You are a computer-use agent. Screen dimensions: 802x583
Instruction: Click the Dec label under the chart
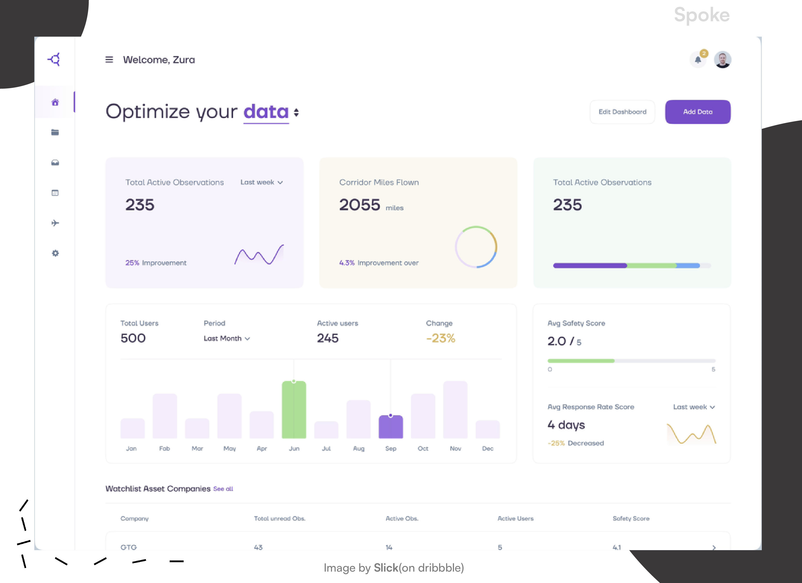click(488, 448)
